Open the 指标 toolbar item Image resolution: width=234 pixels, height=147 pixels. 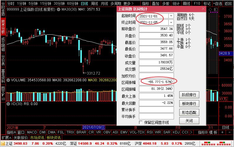click(x=145, y=3)
